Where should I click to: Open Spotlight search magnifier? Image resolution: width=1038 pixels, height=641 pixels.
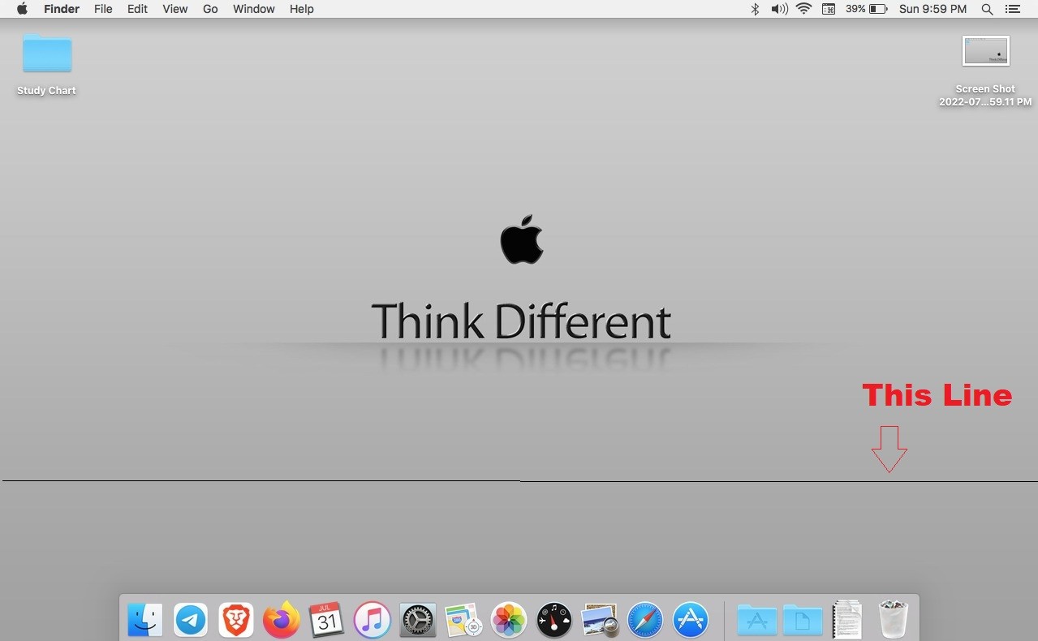[x=987, y=9]
